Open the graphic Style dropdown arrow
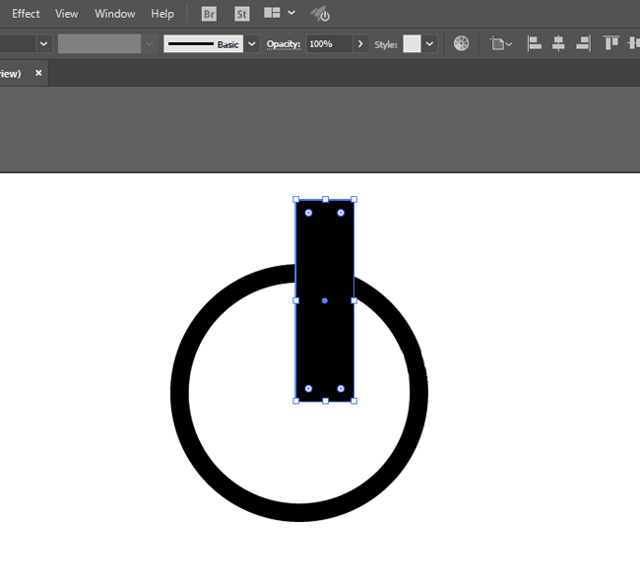Viewport: 640px width, 580px height. point(430,44)
